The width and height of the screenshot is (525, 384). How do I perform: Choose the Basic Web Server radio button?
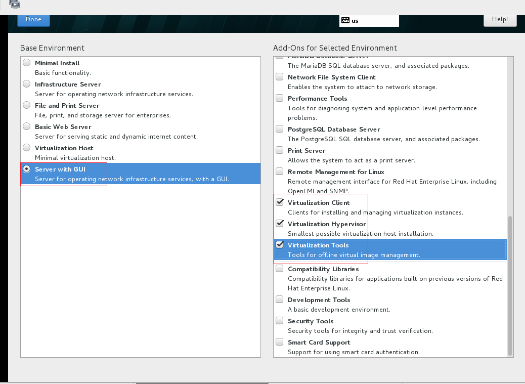[26, 126]
